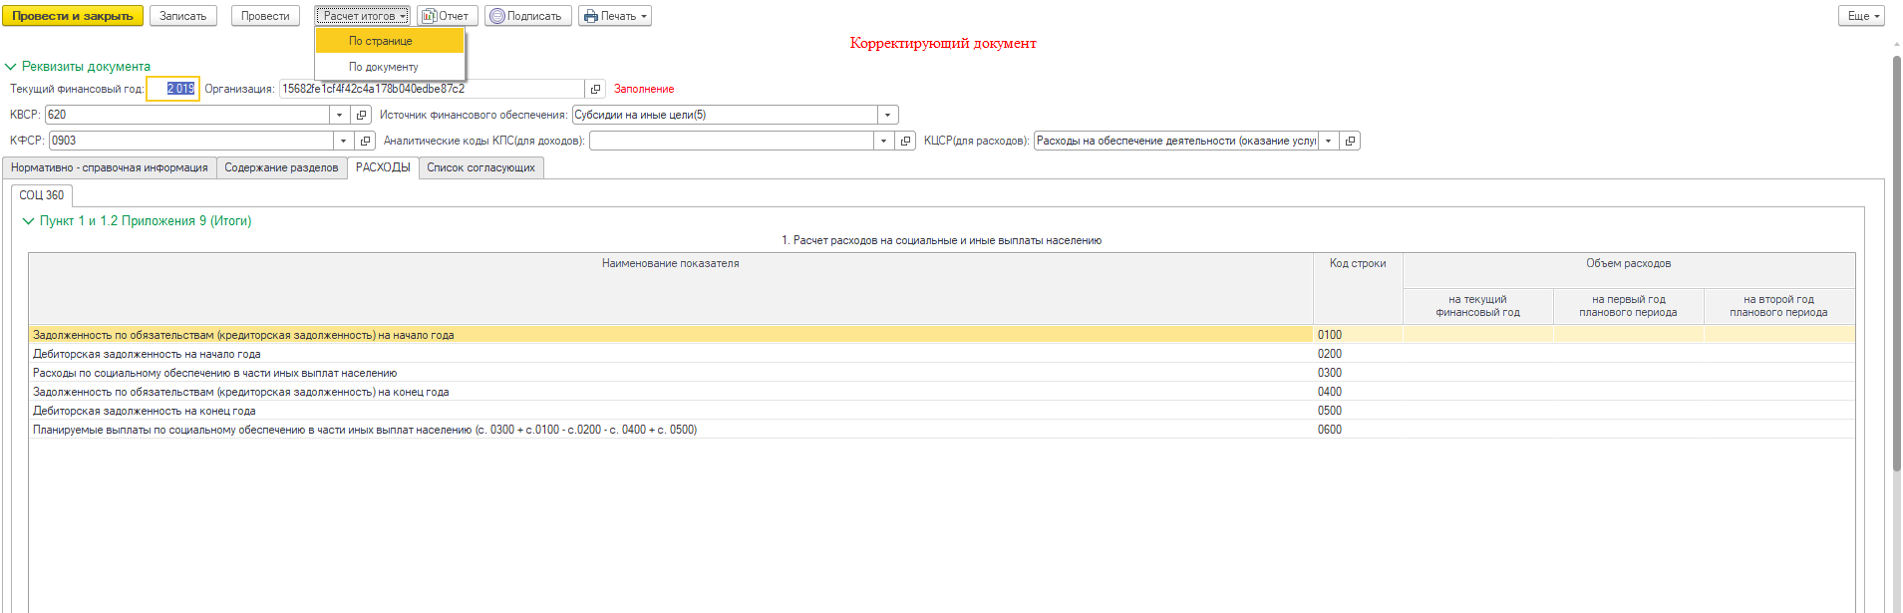The image size is (1903, 613).
Task: Click the Текущий финансовый год input field
Action: click(x=173, y=89)
